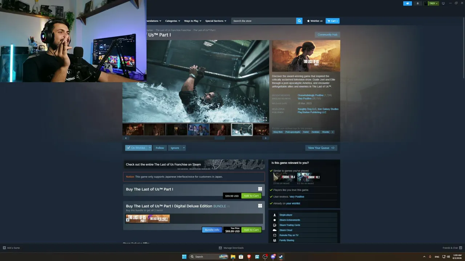Open the wishlist options dropdown arrow
465x261 pixels.
[150, 148]
